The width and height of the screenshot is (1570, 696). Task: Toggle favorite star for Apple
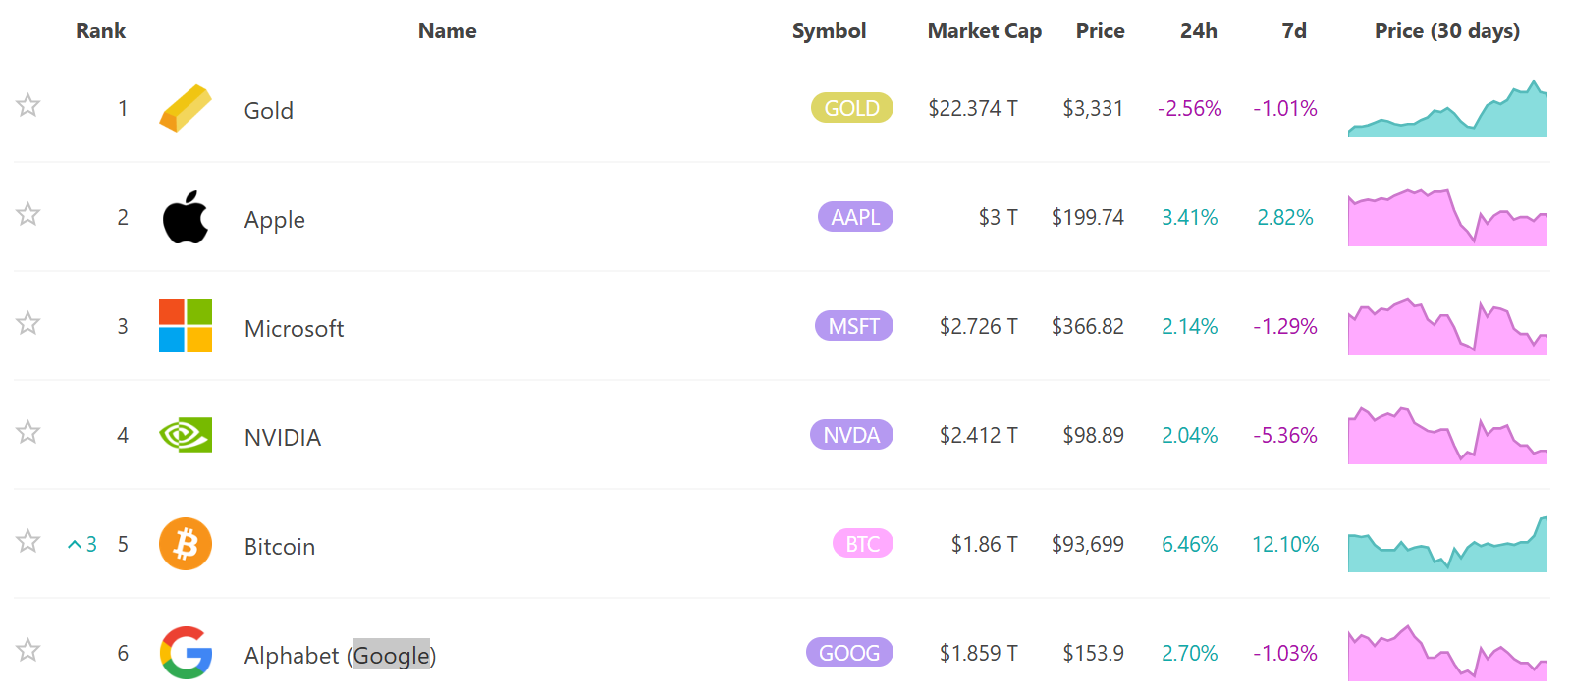28,214
